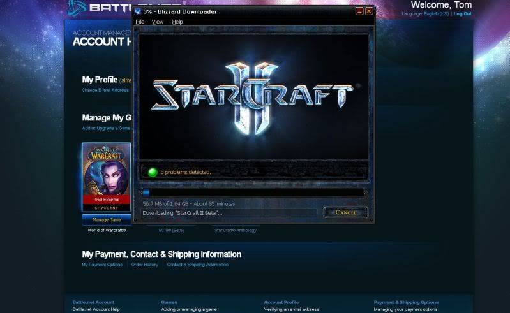This screenshot has width=510, height=313.
Task: Click the green status indicator light
Action: [x=153, y=172]
